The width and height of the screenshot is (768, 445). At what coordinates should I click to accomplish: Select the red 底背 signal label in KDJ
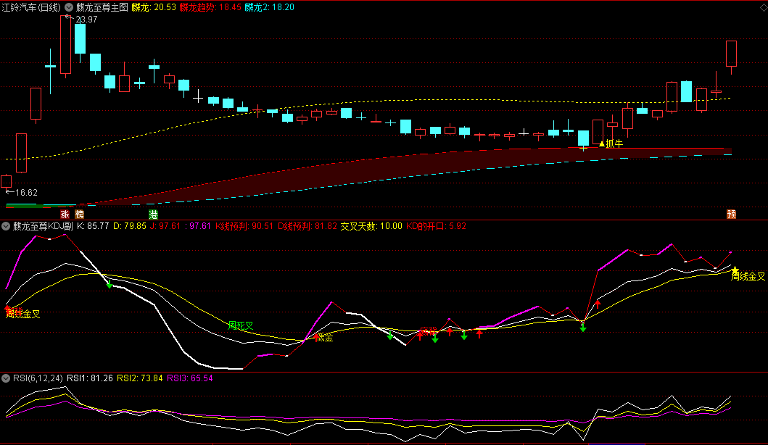point(428,331)
